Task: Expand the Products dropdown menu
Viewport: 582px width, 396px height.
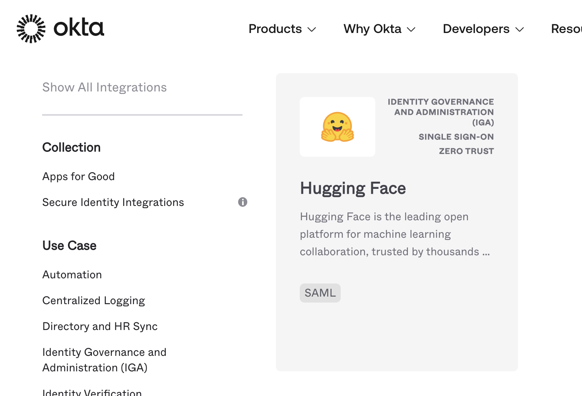Action: 282,29
